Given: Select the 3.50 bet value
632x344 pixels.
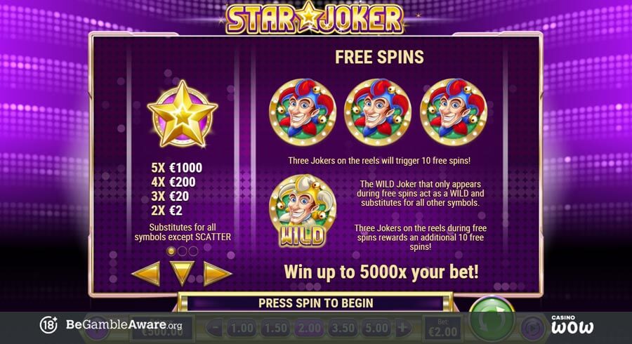Looking at the screenshot, I should [343, 328].
